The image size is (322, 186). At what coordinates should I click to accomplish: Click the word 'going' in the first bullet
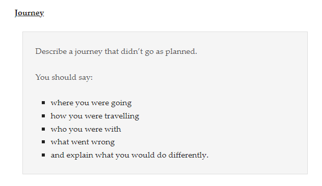tap(121, 104)
